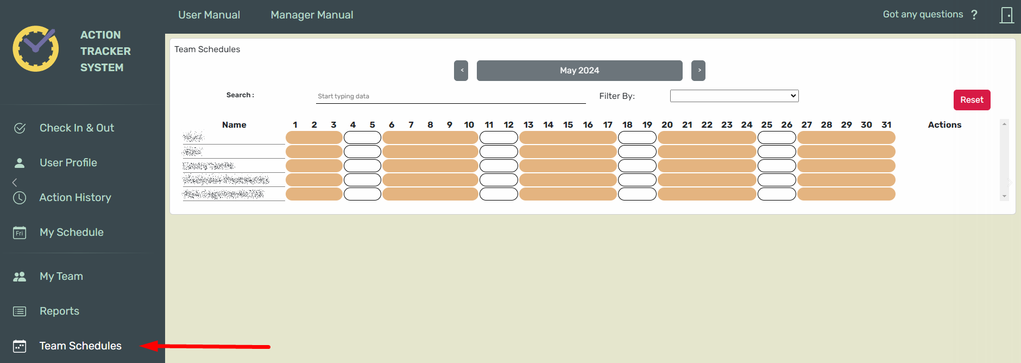Go to previous month with left chevron
Image resolution: width=1021 pixels, height=363 pixels.
[461, 71]
